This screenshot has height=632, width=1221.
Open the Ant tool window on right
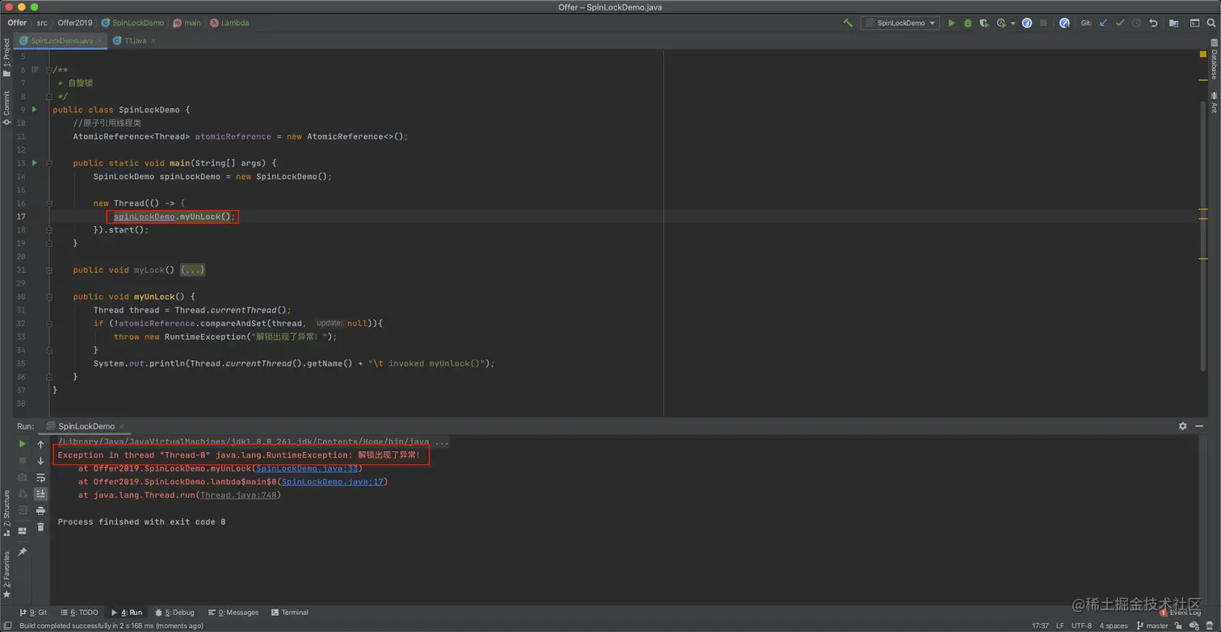[1214, 103]
